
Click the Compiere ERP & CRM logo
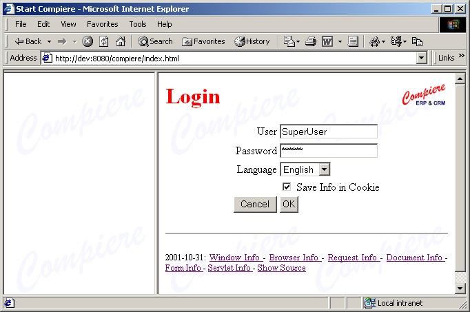424,95
